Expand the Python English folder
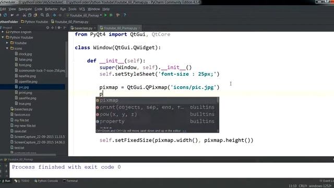 3,32
